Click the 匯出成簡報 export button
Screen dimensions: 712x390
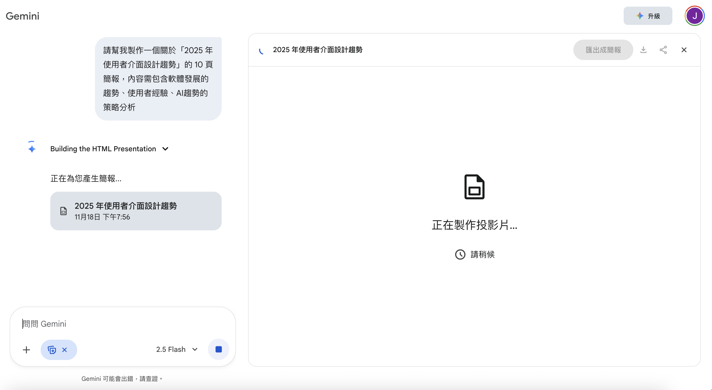coord(603,50)
